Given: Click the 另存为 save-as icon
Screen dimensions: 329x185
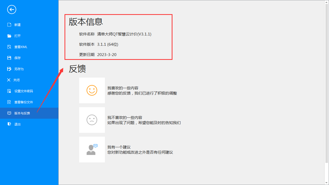Looking at the screenshot, I should coord(9,69).
